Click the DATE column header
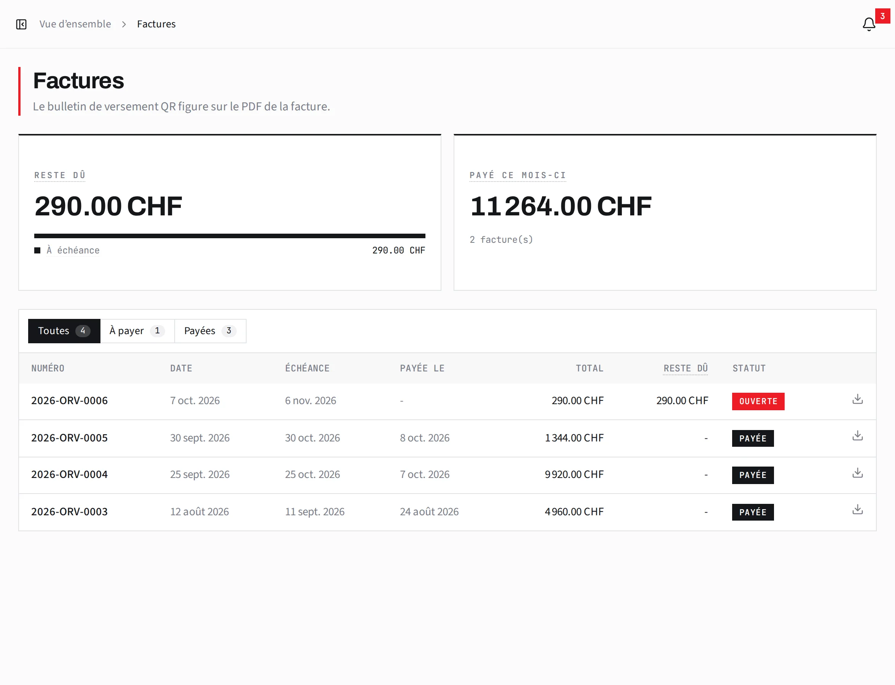 (181, 368)
